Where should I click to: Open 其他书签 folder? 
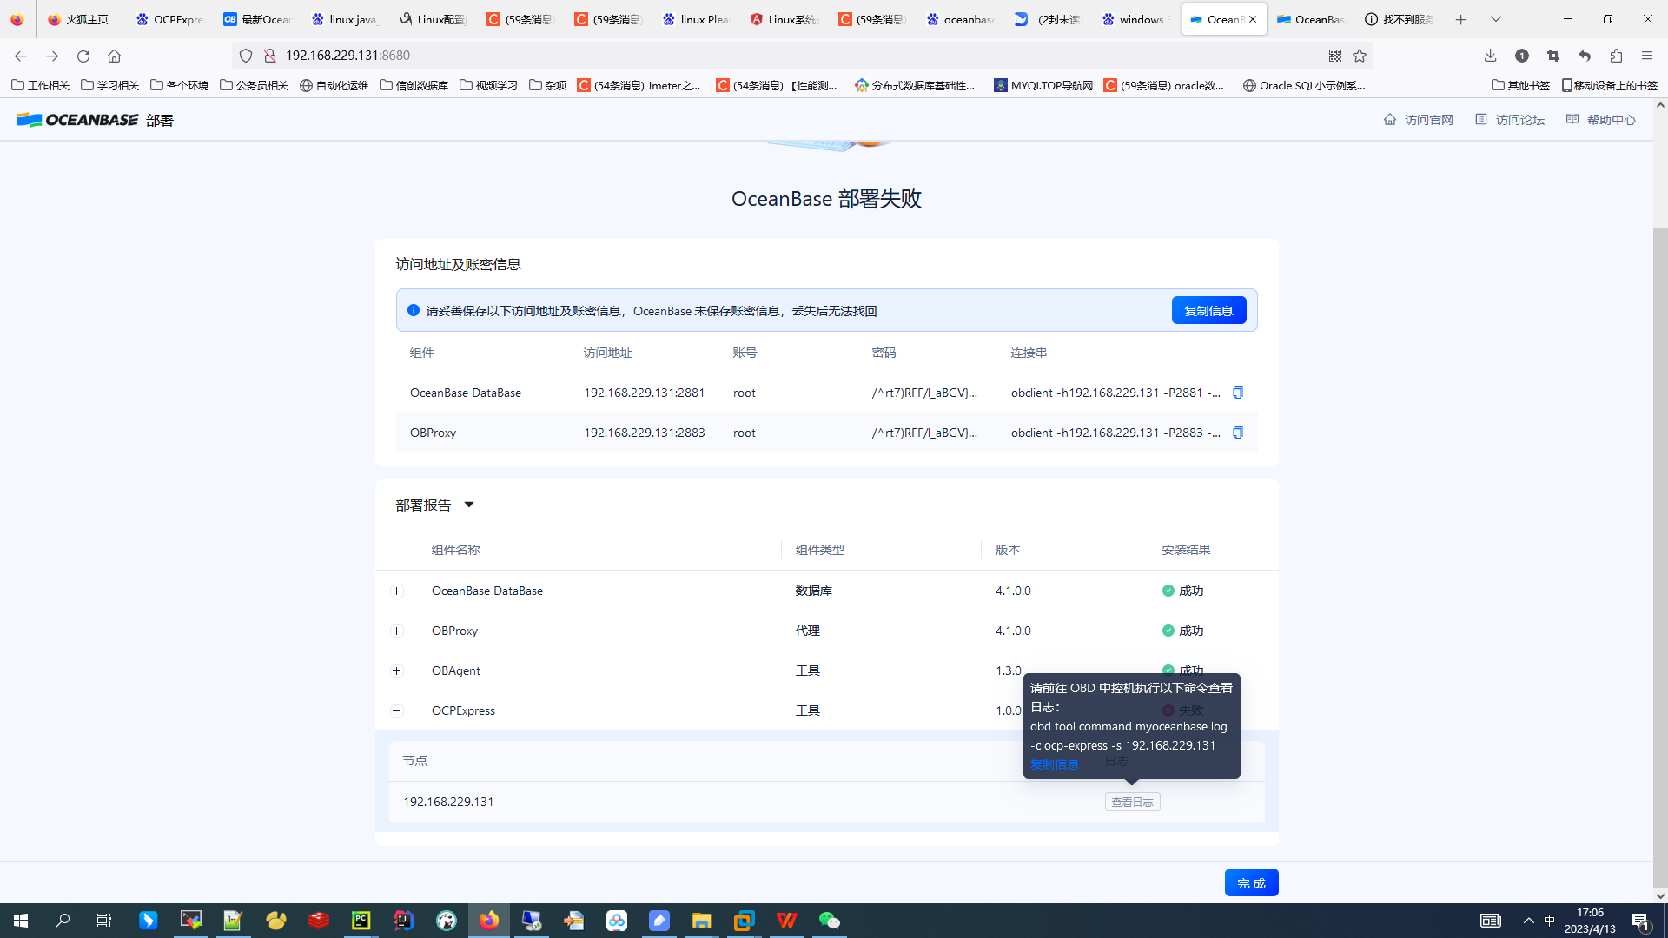pyautogui.click(x=1520, y=85)
